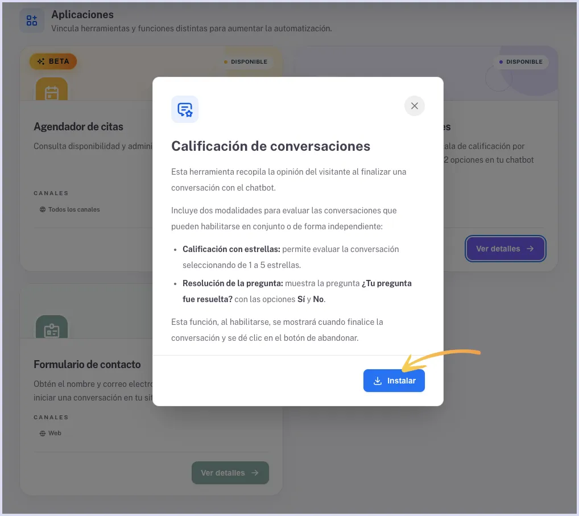Click the download icon inside Instalar button
This screenshot has width=579, height=516.
378,381
